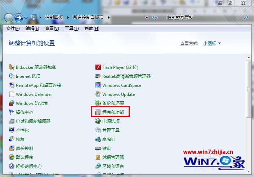This screenshot has width=254, height=177.
Task: Click the 轻松访问中心 icon
Action: (12, 166)
